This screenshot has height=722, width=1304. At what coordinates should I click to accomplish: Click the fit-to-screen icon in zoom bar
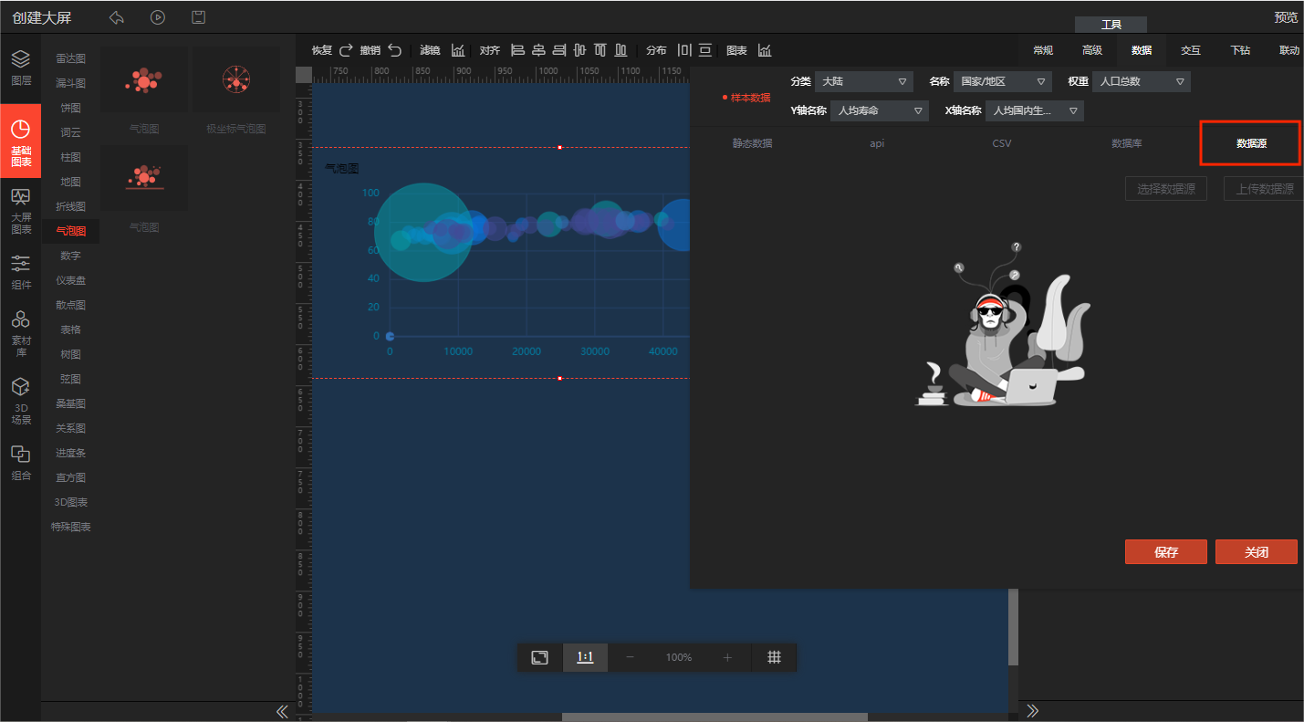[x=540, y=657]
